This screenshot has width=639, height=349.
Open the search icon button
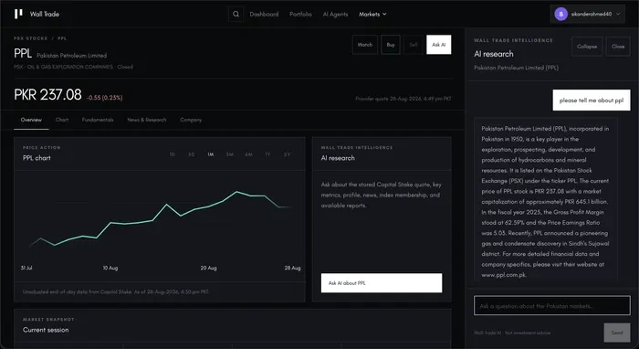point(236,14)
